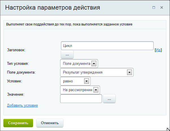
Task: Click ellipsis button beside empty value field
Action: [109, 99]
